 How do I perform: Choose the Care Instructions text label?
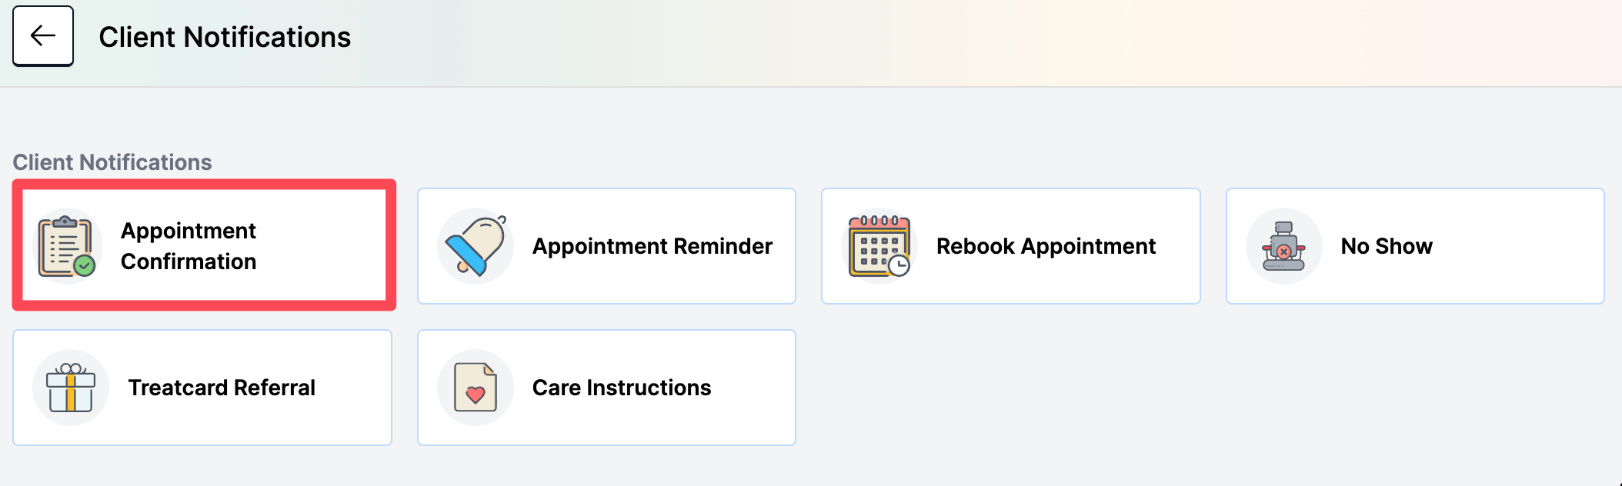click(x=622, y=388)
